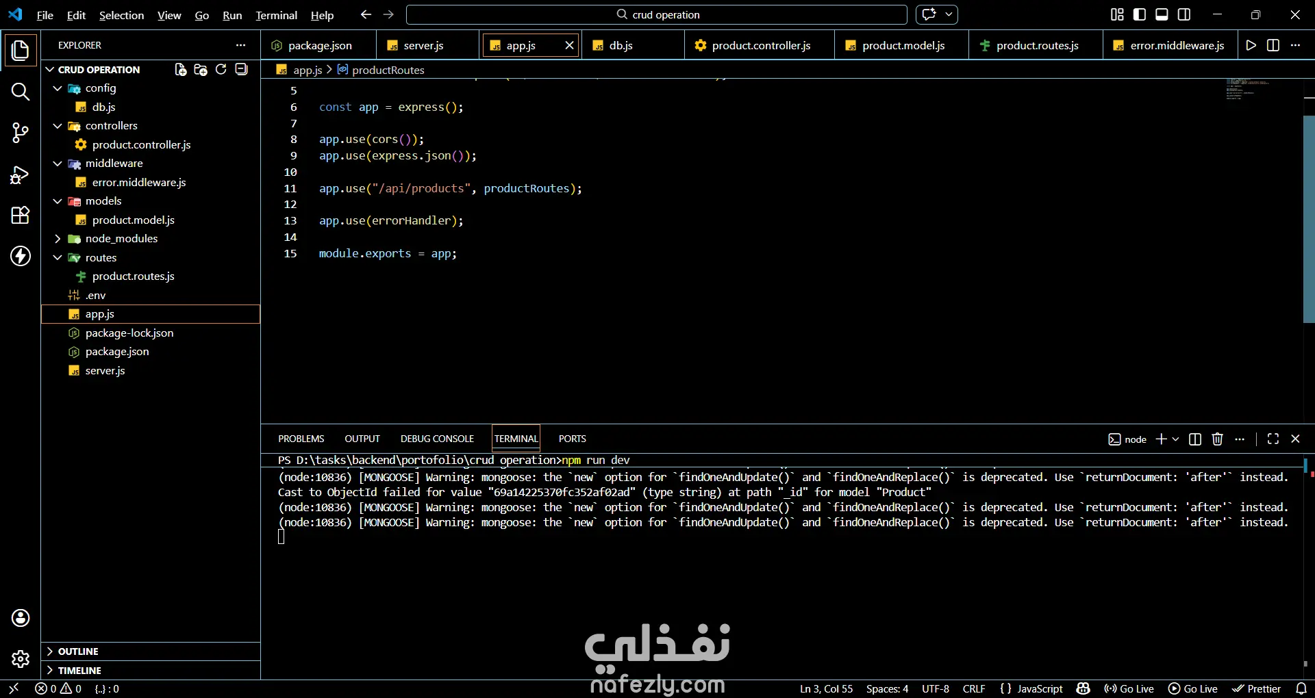1315x698 pixels.
Task: Open editor more actions ellipsis
Action: click(x=1295, y=45)
